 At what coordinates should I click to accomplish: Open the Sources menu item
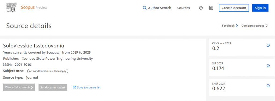coord(183,8)
